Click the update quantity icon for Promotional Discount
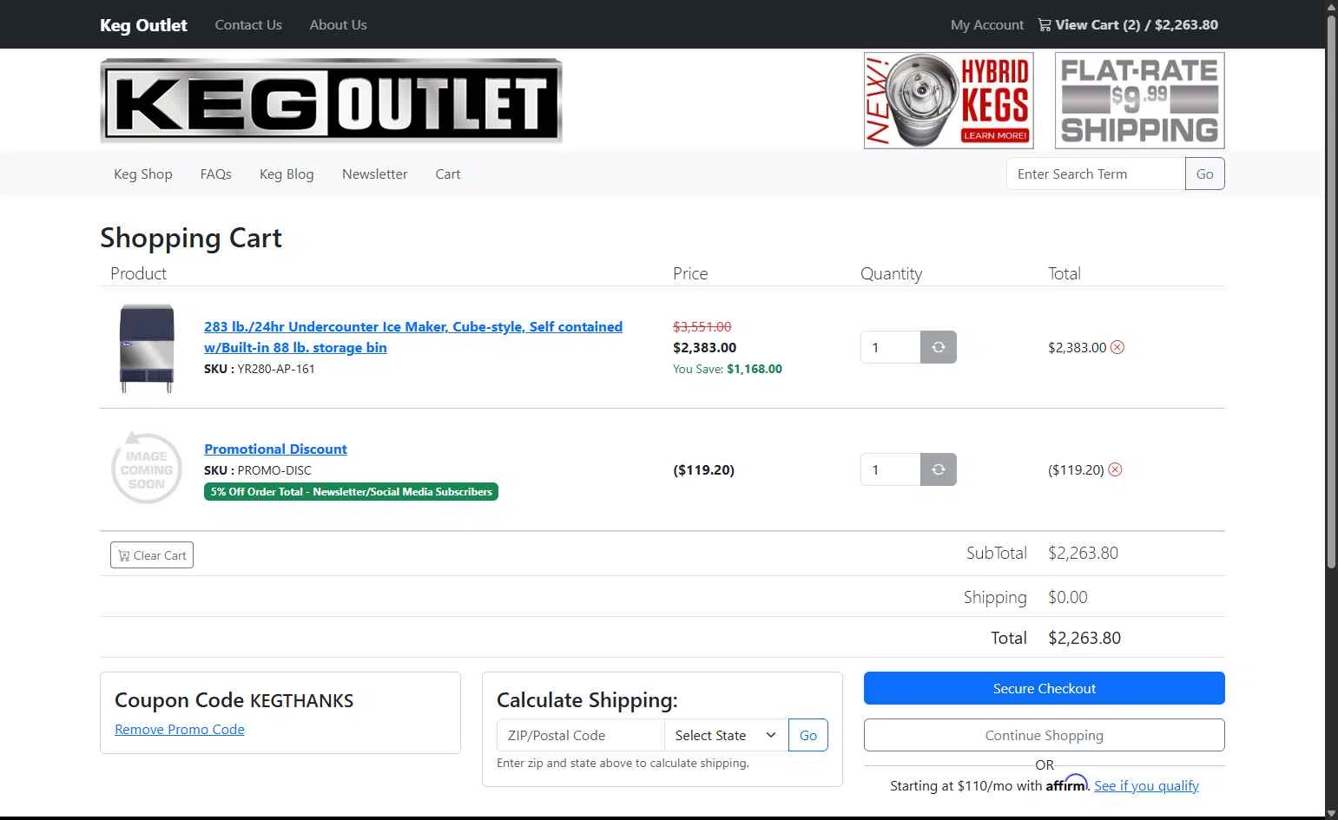 click(x=939, y=469)
